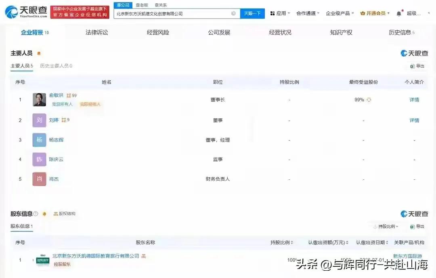436x278 pixels.
Task: Click the red 官方备案企业征信机构 banner
Action: coord(80,12)
